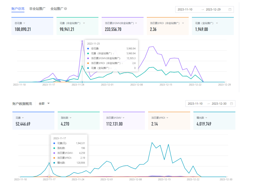
Task: Switch to the 全站推广 tab
Action: point(57,9)
